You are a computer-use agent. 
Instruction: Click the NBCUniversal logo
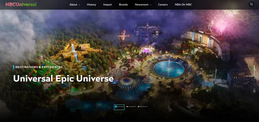[x=21, y=4]
